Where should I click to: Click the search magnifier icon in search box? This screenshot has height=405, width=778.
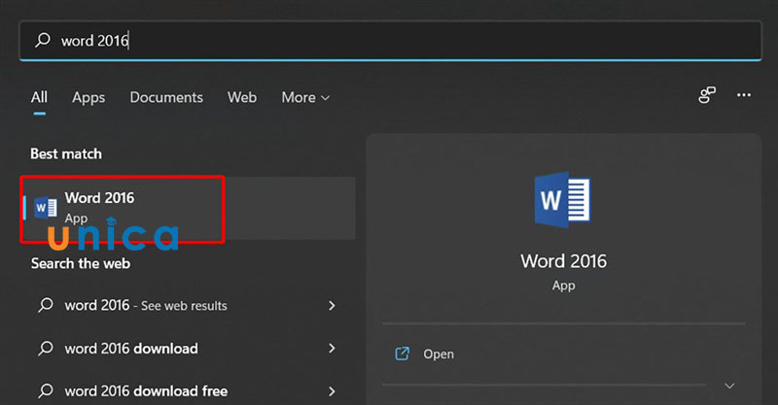point(43,40)
